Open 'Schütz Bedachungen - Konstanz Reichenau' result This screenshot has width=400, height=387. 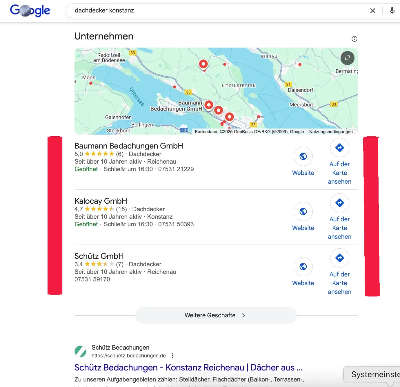coord(188,368)
